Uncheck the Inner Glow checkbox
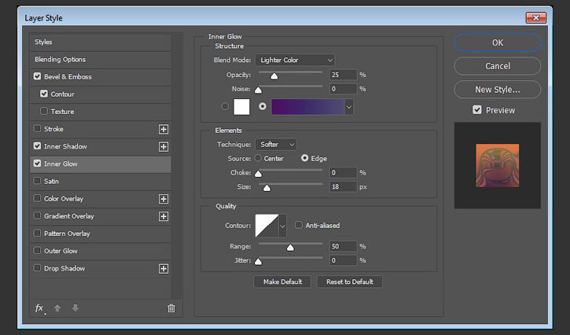This screenshot has width=570, height=335. (x=37, y=164)
